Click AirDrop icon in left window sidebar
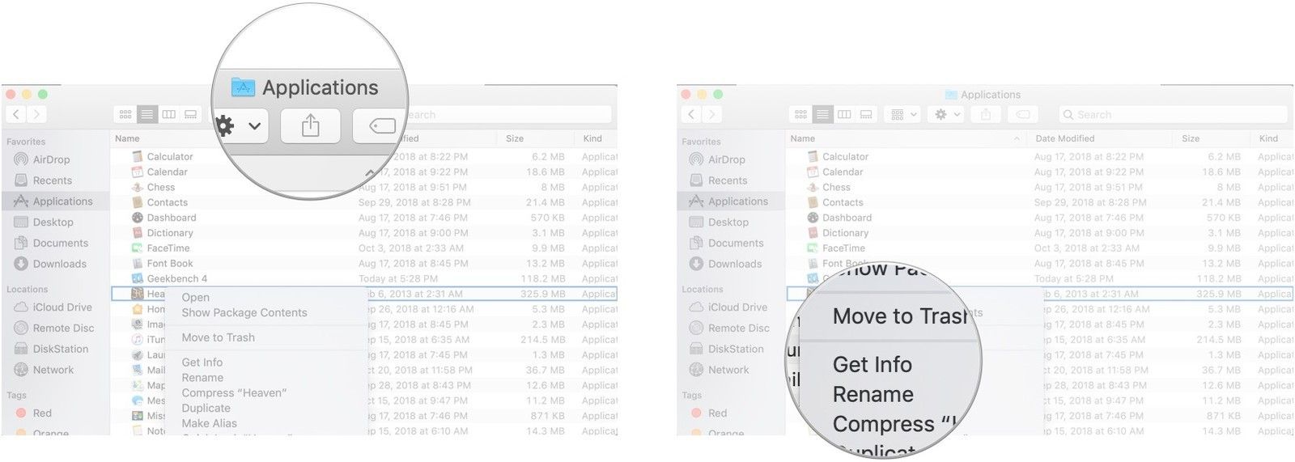Screen dimensions: 1295x462 (x=21, y=159)
